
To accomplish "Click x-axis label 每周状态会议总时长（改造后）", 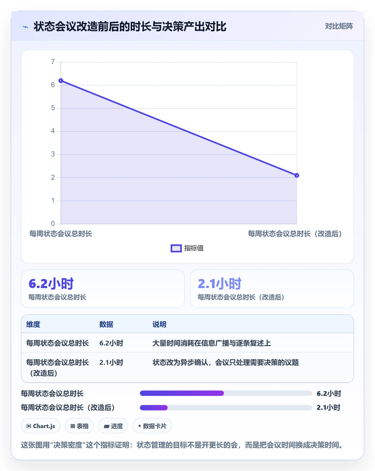I will click(295, 234).
